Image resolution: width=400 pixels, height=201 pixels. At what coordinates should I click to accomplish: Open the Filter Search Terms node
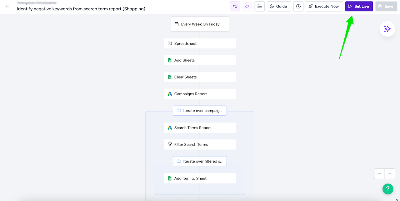tap(200, 145)
